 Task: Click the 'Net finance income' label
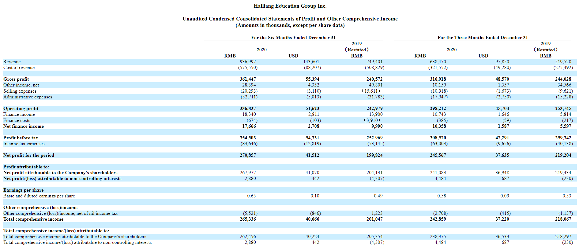[x=24, y=126]
